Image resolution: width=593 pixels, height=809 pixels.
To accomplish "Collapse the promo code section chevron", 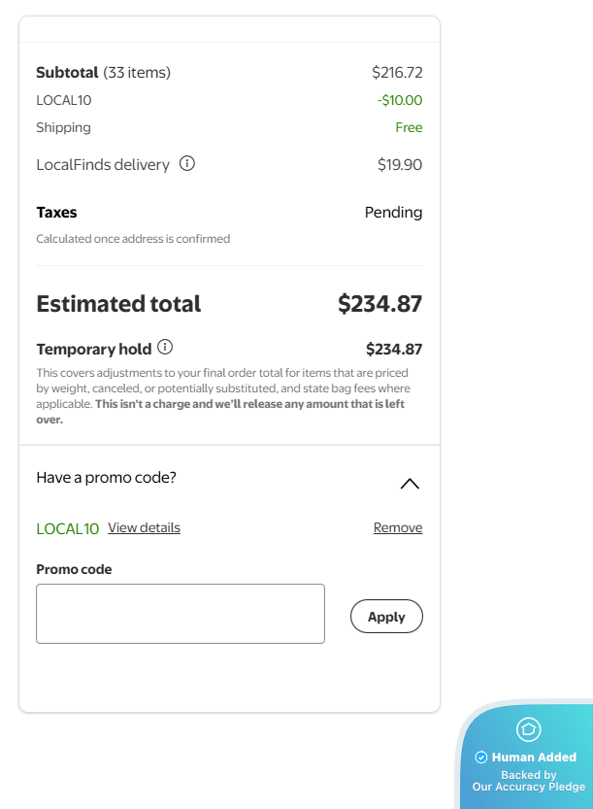I will pyautogui.click(x=410, y=483).
